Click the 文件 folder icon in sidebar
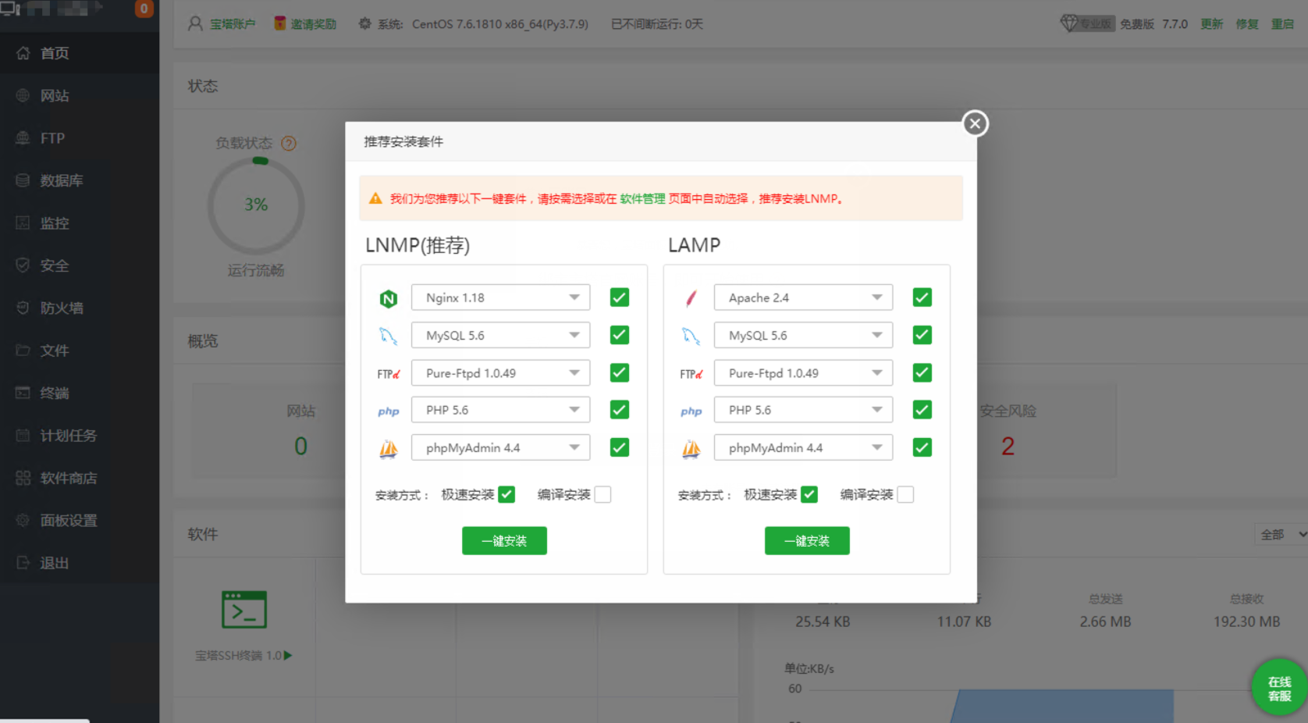The height and width of the screenshot is (723, 1308). tap(23, 351)
